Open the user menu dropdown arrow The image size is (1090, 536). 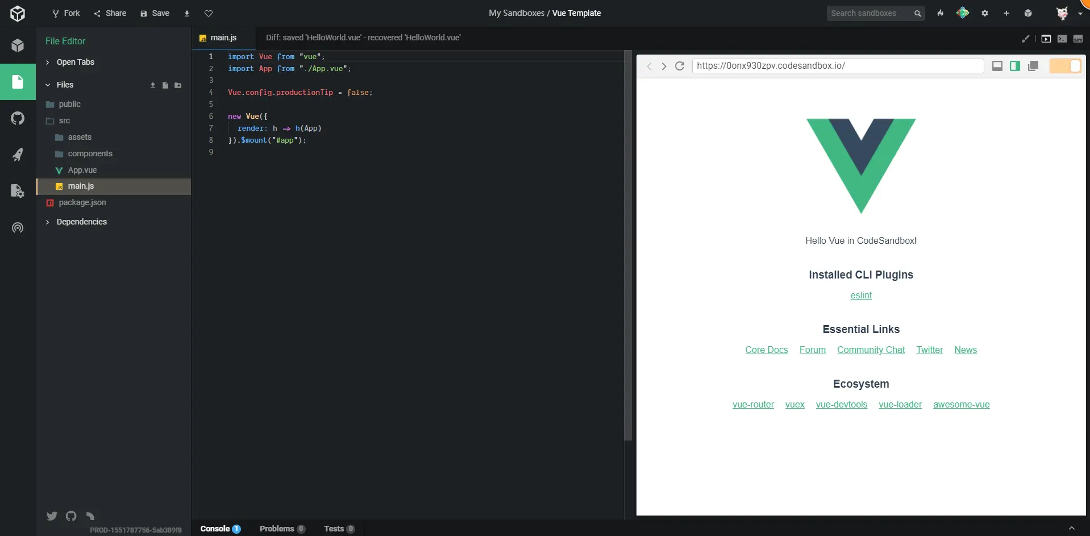pyautogui.click(x=1080, y=14)
